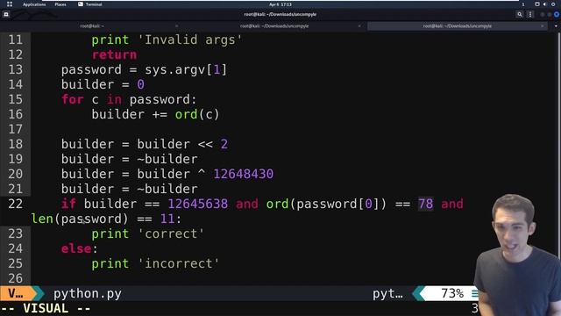561x316 pixels.
Task: Switch to the middle root@kali ~/Downloads/uncompyle tab
Action: (x=274, y=25)
